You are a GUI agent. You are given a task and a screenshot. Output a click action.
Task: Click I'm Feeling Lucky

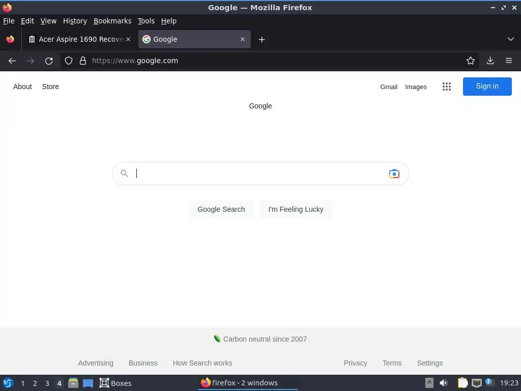(x=296, y=209)
